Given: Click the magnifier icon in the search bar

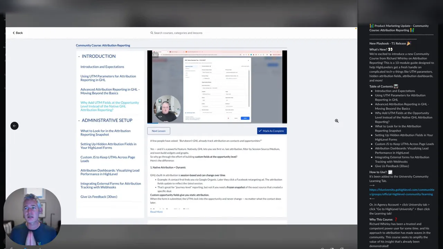Looking at the screenshot, I should click(152, 33).
